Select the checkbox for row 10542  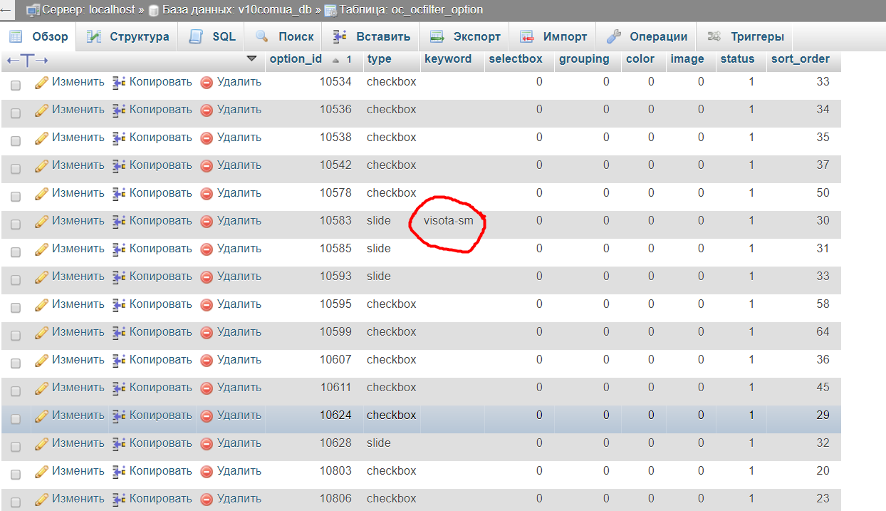[16, 169]
